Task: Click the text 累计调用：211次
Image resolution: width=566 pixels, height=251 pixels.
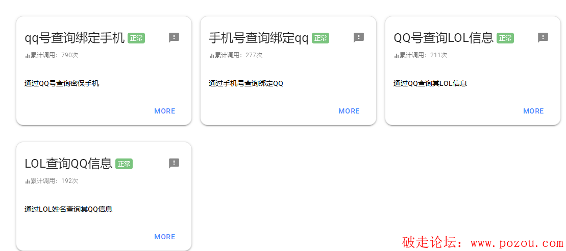Action: (424, 55)
